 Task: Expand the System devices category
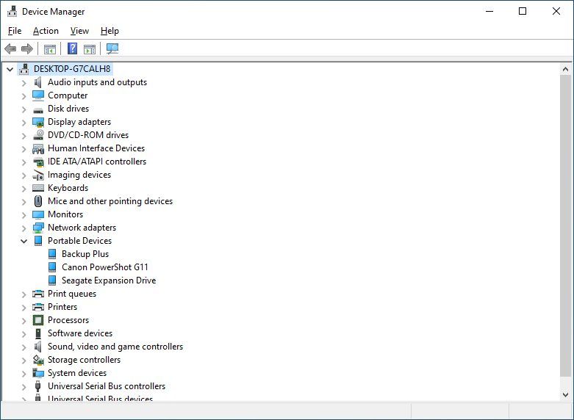(x=24, y=374)
